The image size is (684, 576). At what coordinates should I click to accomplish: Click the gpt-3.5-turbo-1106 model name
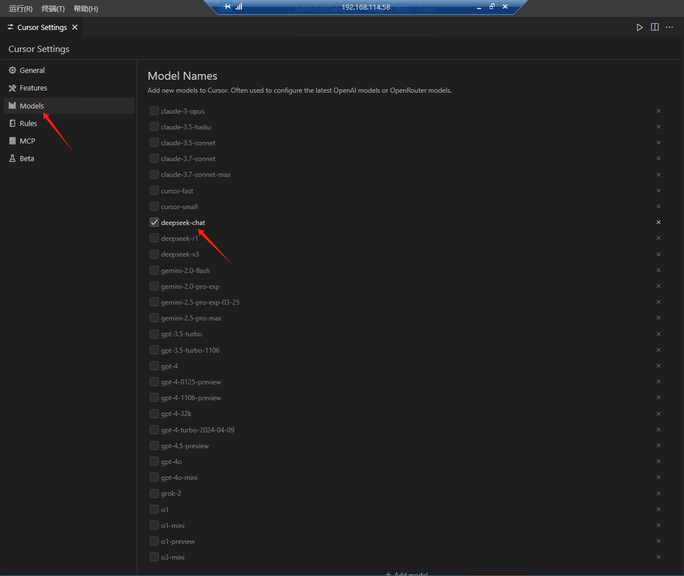(190, 350)
